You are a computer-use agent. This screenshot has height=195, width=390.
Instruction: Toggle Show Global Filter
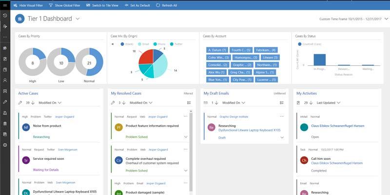(x=65, y=5)
